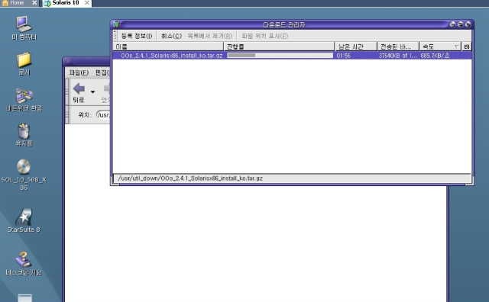
Task: Expand the back button history dropdown arrow
Action: tap(92, 92)
